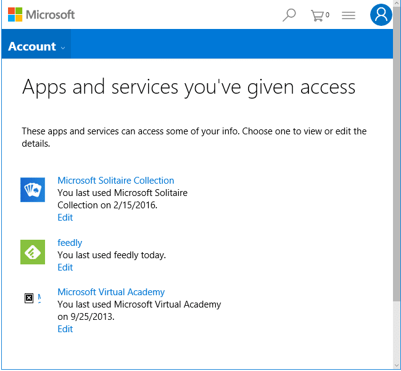
Task: Click the scrollbar down arrow
Action: click(397, 365)
